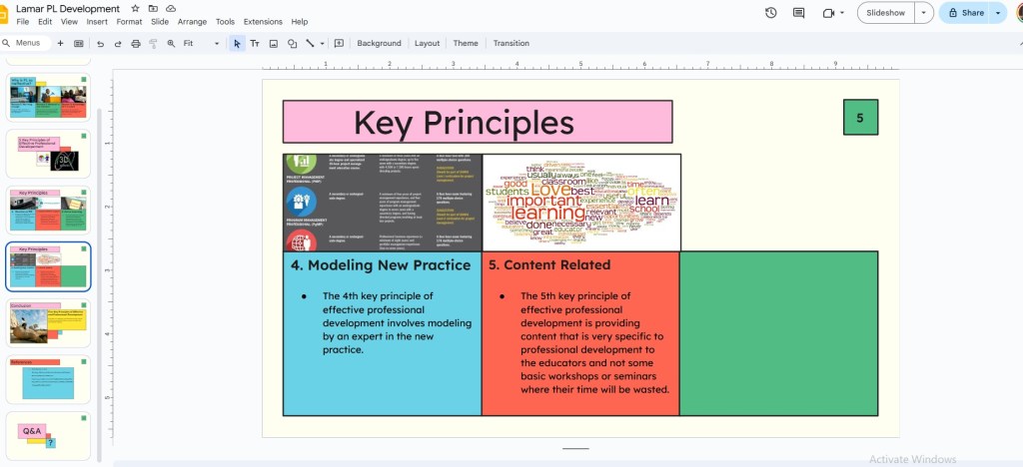
Task: Choose the shape tool icon
Action: click(292, 43)
